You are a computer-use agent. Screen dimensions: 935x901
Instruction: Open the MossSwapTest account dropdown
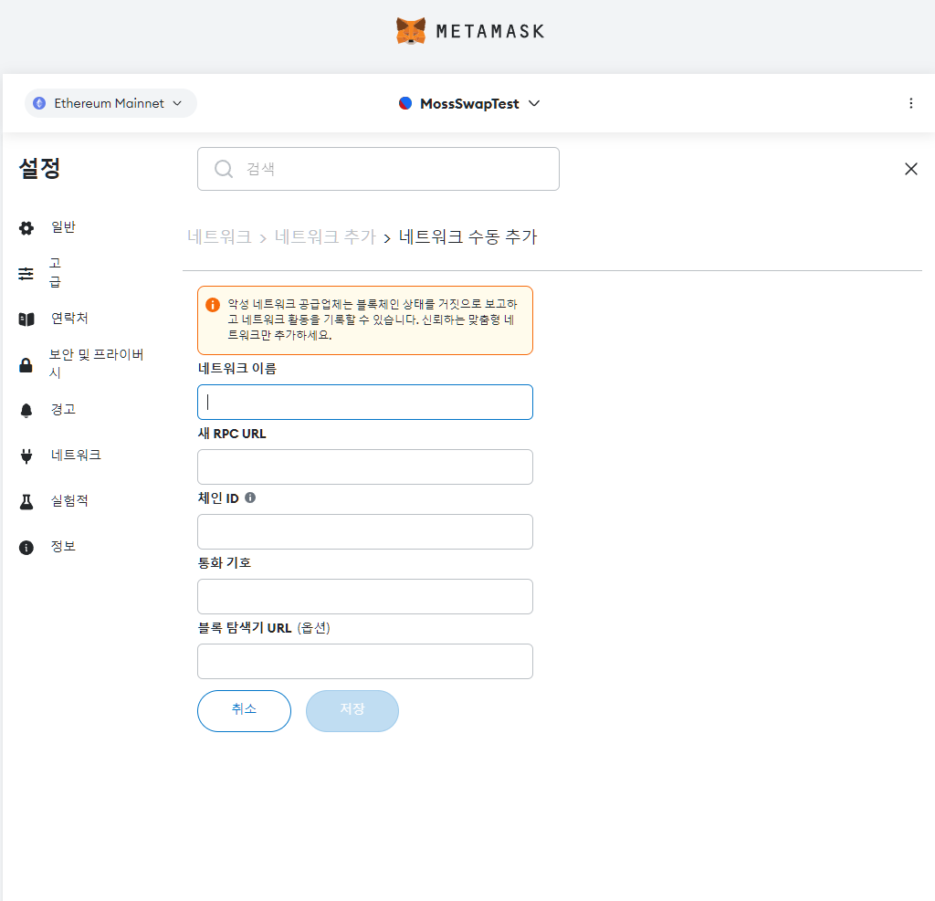coord(469,104)
